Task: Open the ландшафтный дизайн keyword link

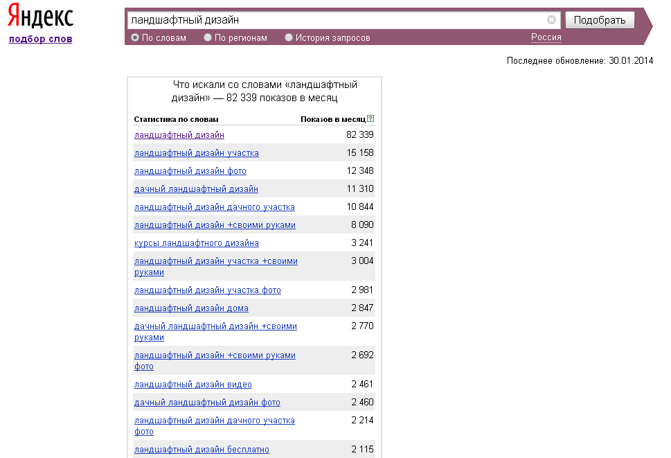Action: point(179,135)
